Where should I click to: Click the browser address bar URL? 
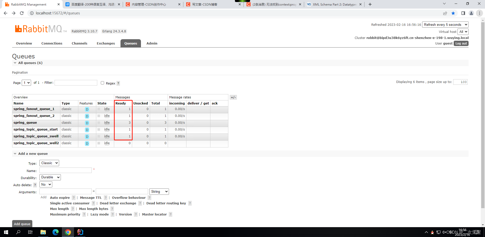(x=58, y=13)
